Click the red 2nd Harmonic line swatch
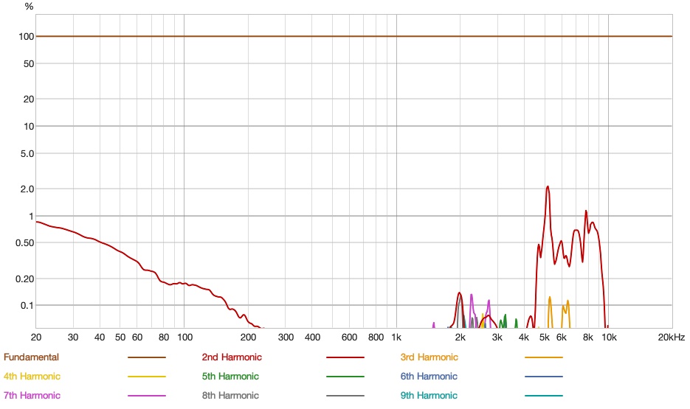 pyautogui.click(x=345, y=357)
